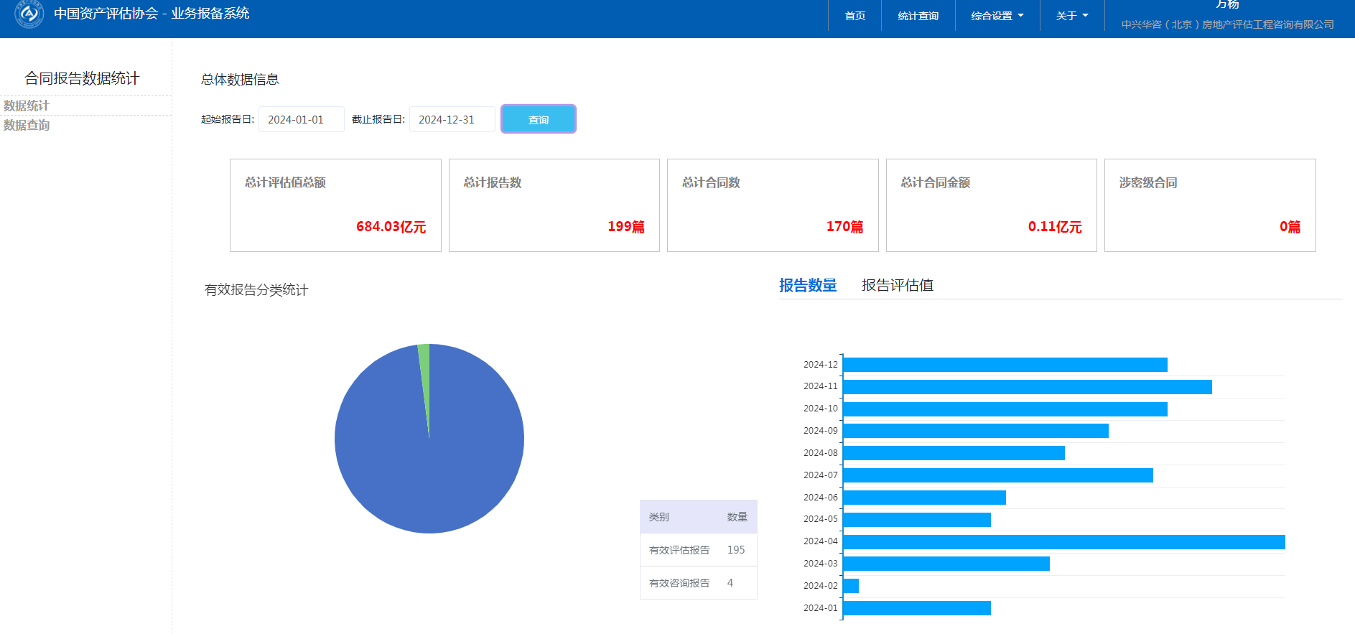Select 数据统计 in the left sidebar
1355x634 pixels.
pos(27,106)
